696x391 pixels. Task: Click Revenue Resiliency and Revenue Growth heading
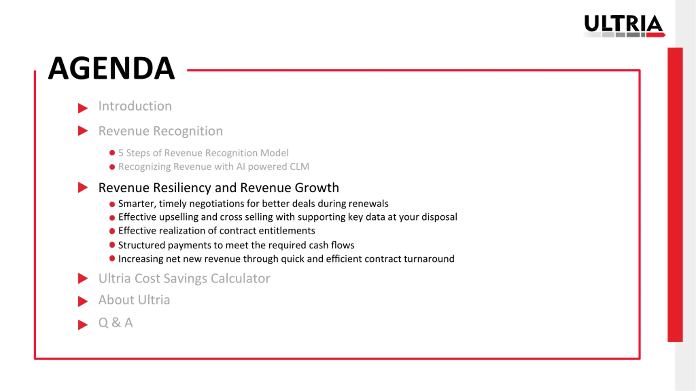pyautogui.click(x=219, y=188)
